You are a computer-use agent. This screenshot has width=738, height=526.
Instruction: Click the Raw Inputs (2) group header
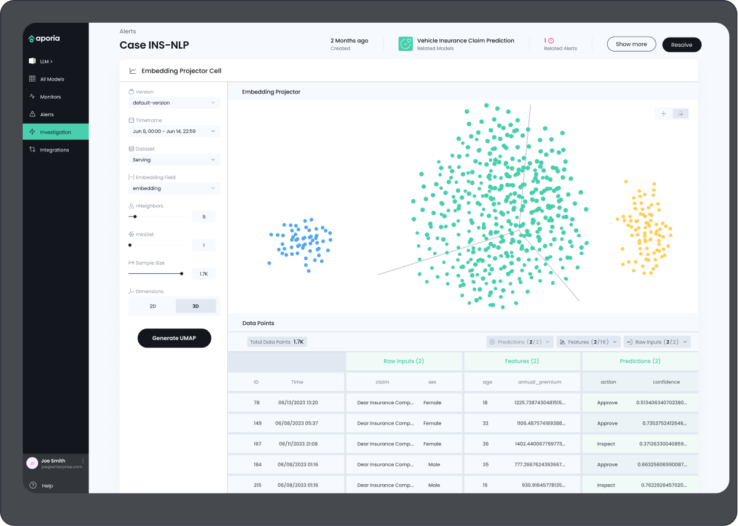(404, 361)
